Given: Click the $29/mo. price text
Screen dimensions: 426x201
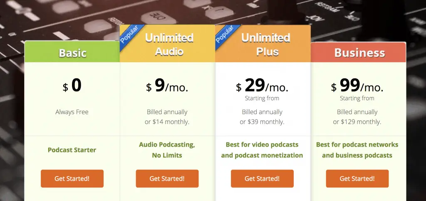Looking at the screenshot, I should pyautogui.click(x=262, y=86).
